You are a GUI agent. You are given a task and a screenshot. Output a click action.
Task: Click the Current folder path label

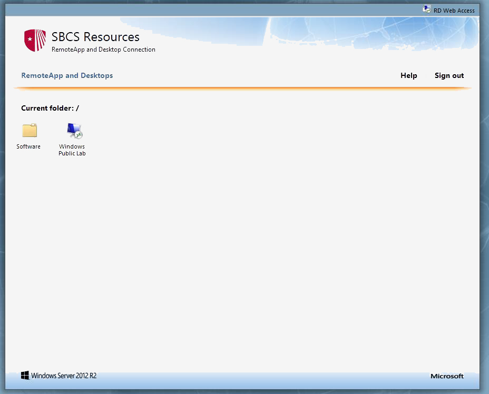click(x=47, y=108)
